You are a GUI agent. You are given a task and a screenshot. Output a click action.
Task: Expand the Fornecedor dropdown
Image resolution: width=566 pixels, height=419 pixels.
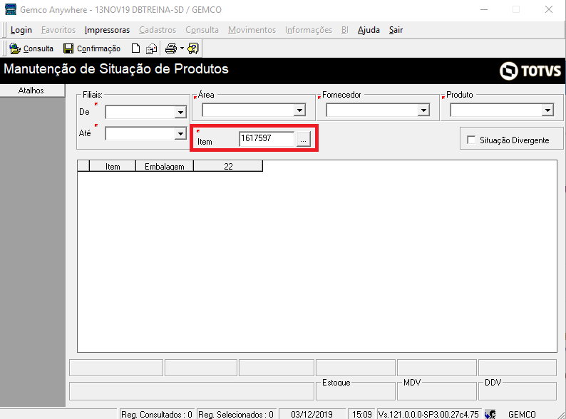tap(423, 110)
